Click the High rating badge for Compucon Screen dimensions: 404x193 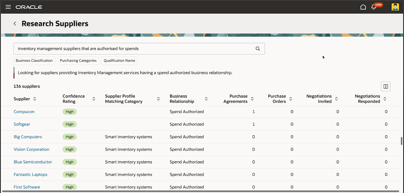69,112
